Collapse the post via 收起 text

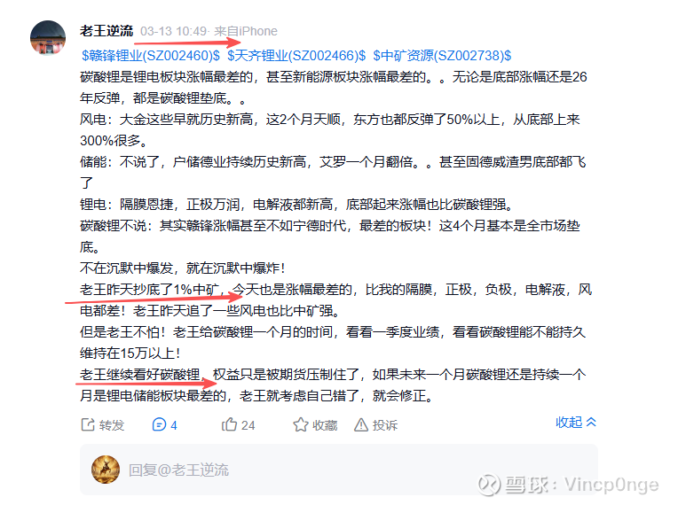click(x=569, y=422)
